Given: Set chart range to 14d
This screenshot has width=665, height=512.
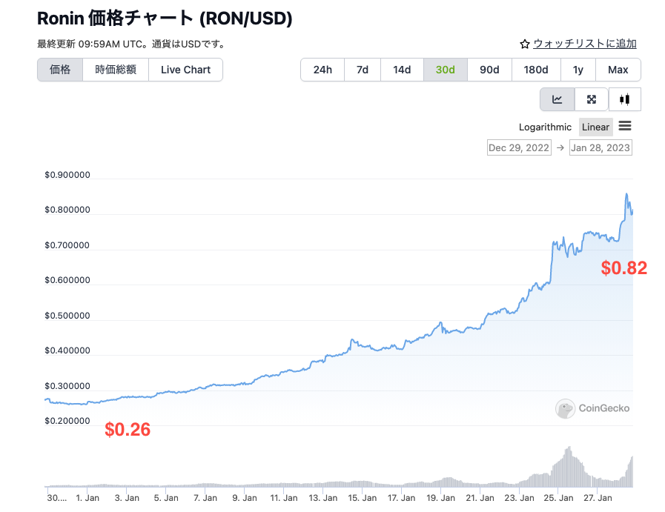Looking at the screenshot, I should click(x=402, y=70).
